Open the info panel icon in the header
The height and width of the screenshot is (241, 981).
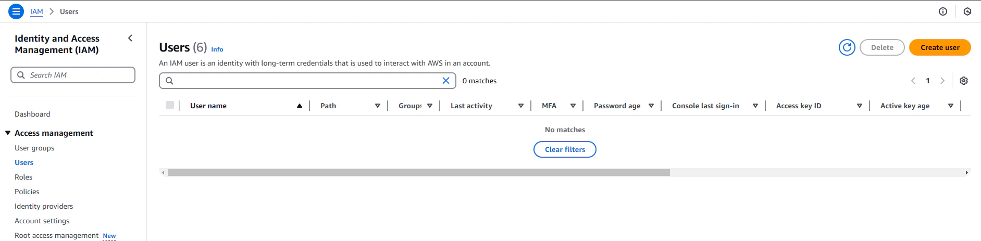(943, 11)
